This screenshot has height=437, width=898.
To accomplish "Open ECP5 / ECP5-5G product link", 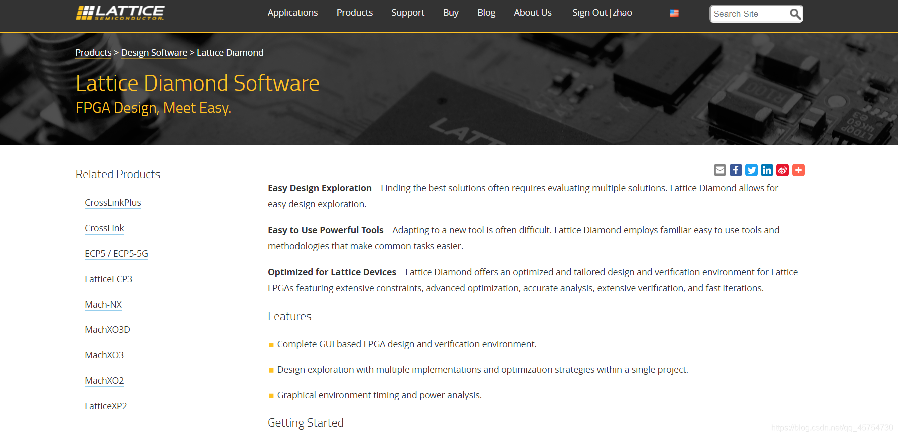I will tap(116, 254).
